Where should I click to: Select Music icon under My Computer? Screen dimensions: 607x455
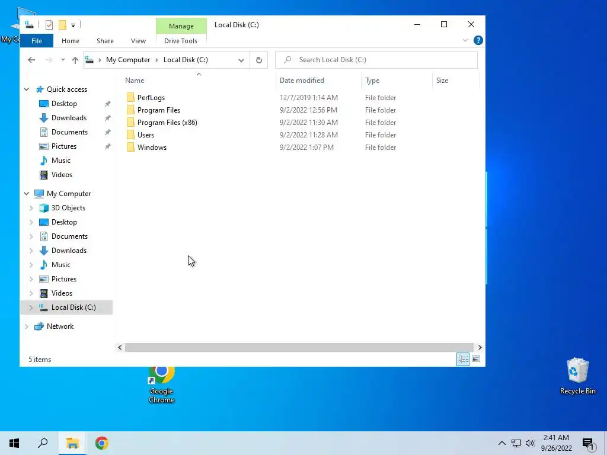44,265
